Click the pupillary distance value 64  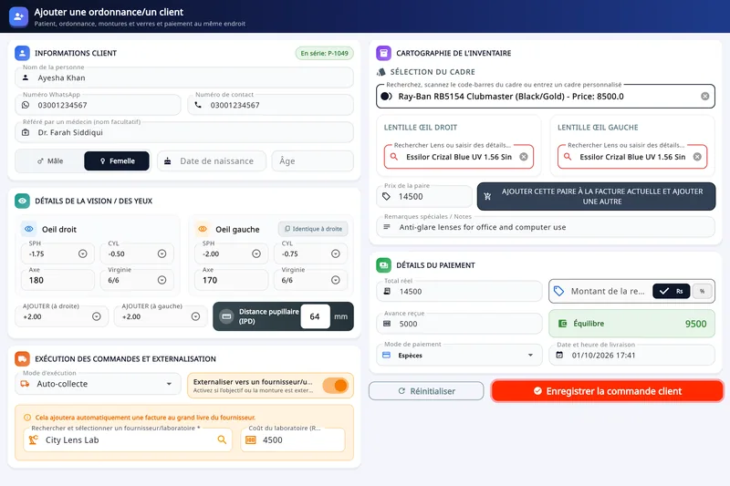click(315, 316)
